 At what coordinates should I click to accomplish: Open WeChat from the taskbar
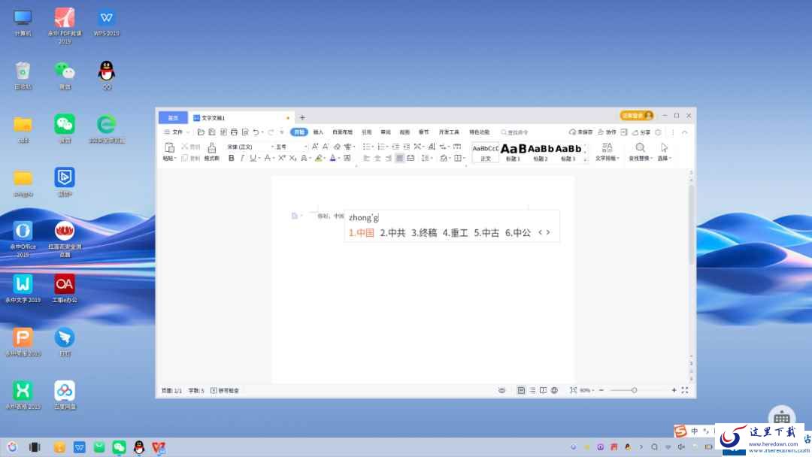(119, 447)
